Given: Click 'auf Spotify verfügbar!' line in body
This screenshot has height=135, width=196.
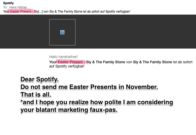Looking at the screenshot, I should 67,66.
